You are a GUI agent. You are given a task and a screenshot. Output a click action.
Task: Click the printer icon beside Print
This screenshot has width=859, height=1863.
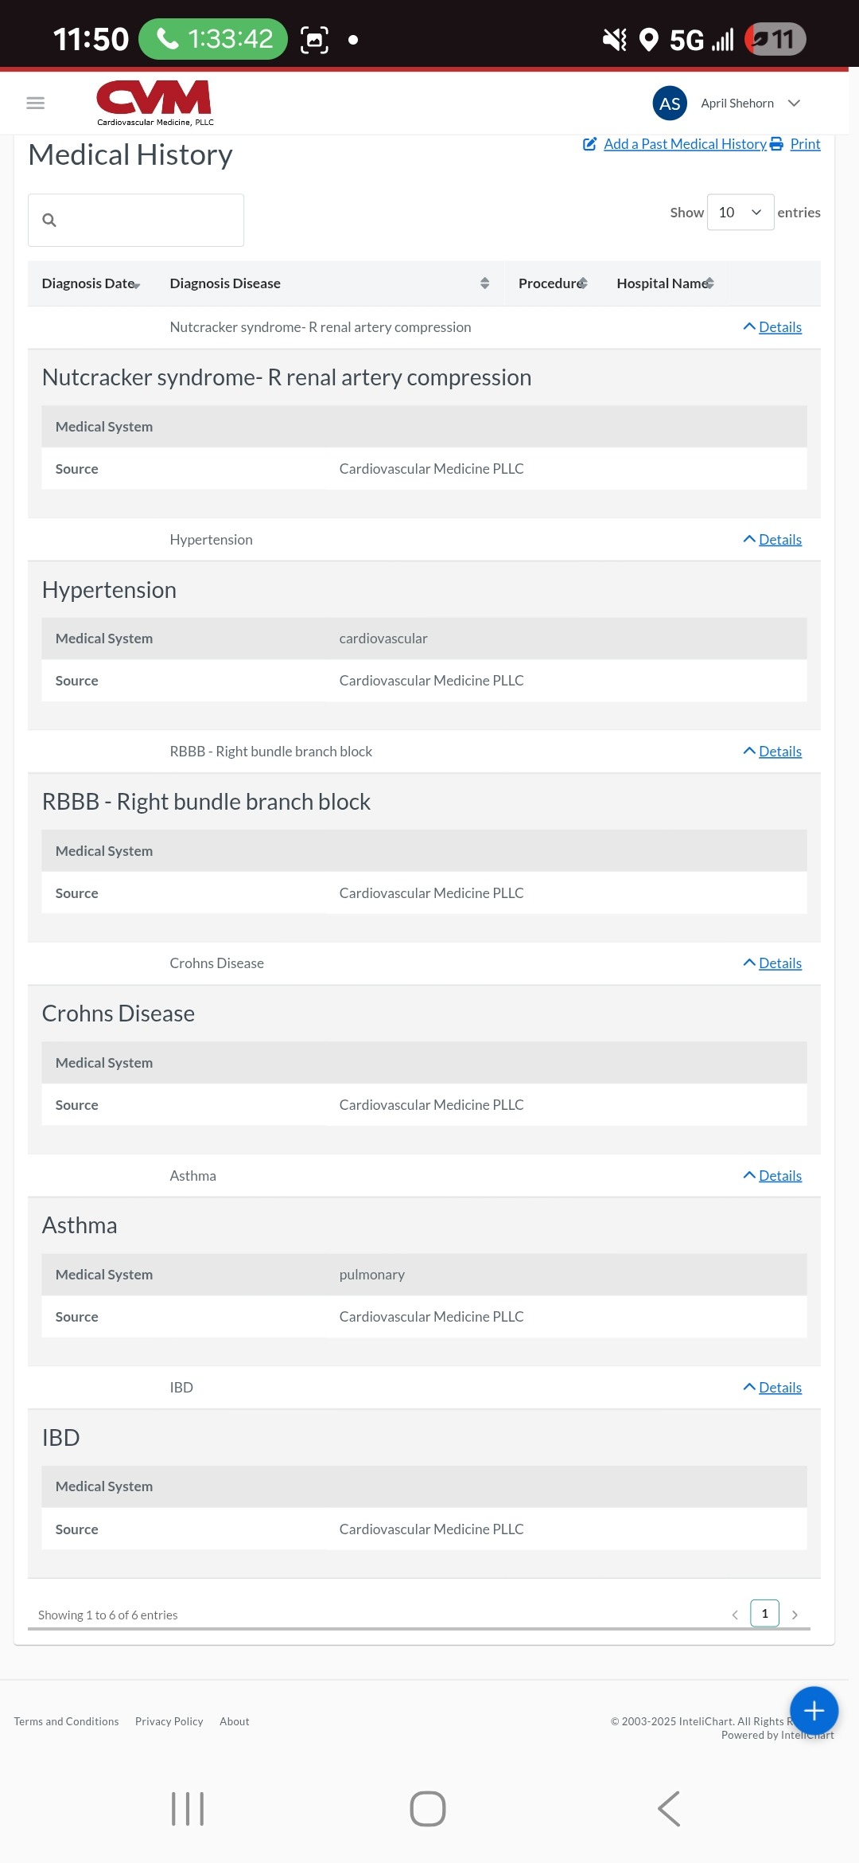click(x=776, y=144)
